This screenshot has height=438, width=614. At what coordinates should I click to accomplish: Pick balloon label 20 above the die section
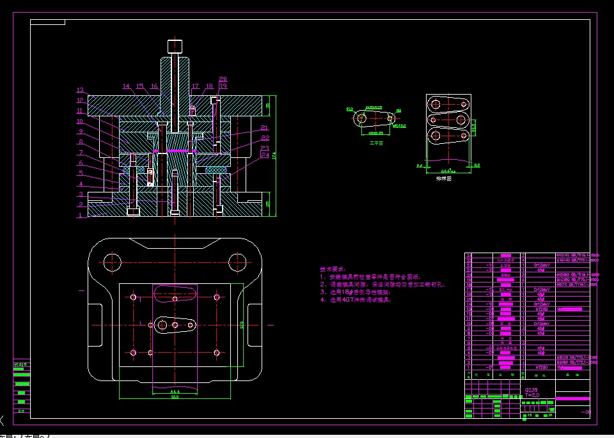(x=223, y=79)
